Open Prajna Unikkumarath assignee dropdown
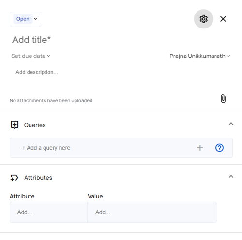Viewport: 242px width, 240px height. [200, 56]
